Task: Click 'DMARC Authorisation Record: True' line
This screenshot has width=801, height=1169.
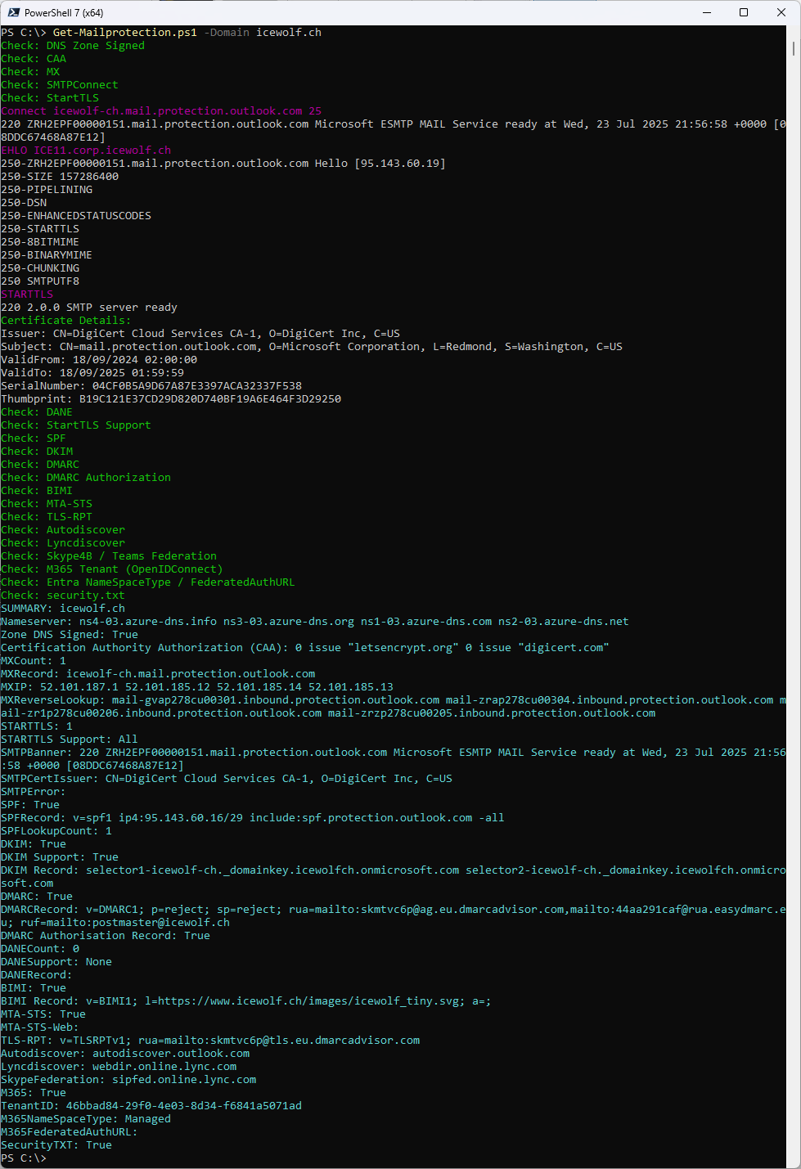Action: pyautogui.click(x=106, y=936)
